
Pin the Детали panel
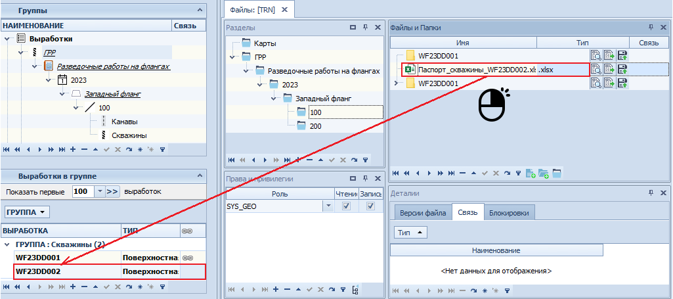pyautogui.click(x=651, y=193)
